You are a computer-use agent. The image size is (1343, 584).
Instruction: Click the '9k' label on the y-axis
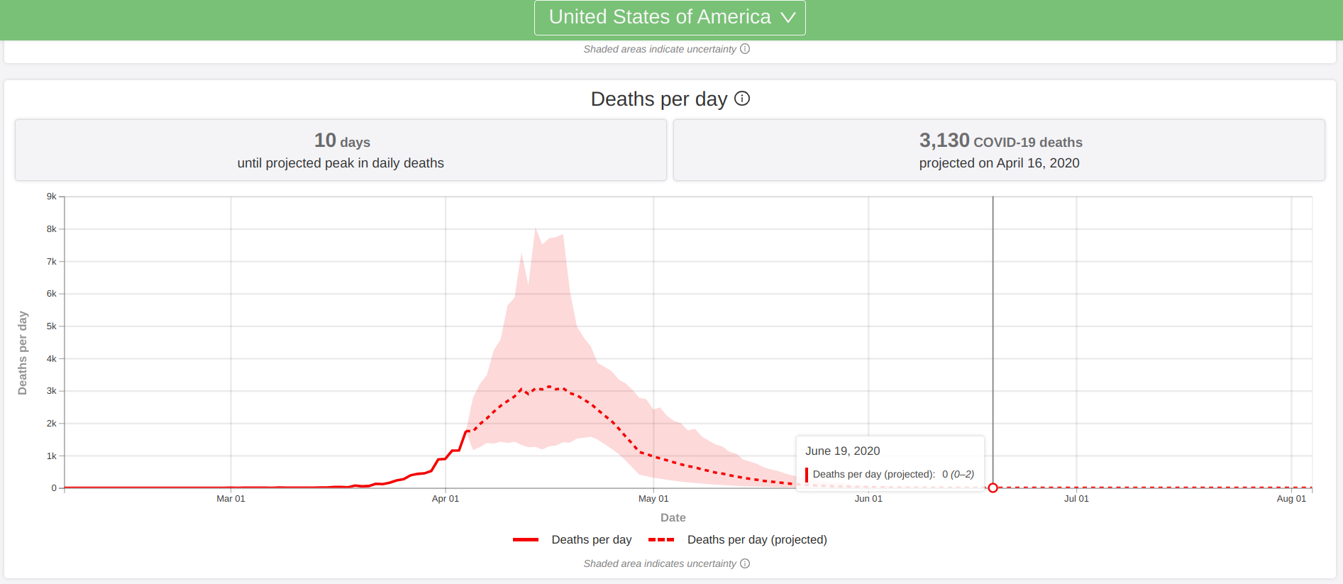point(51,197)
